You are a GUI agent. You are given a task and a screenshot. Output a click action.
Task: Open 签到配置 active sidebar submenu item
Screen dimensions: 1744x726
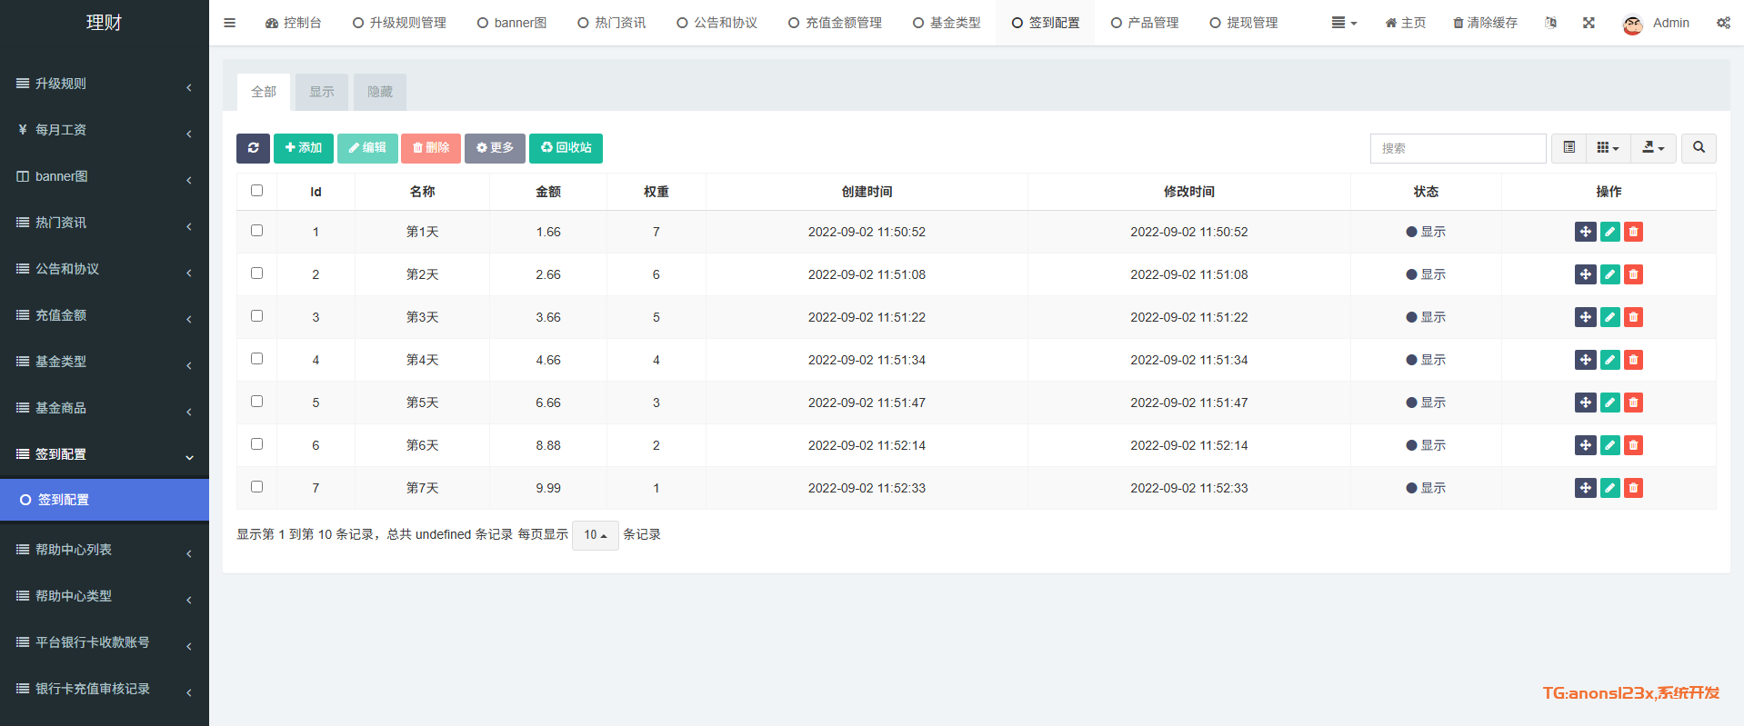pyautogui.click(x=105, y=500)
